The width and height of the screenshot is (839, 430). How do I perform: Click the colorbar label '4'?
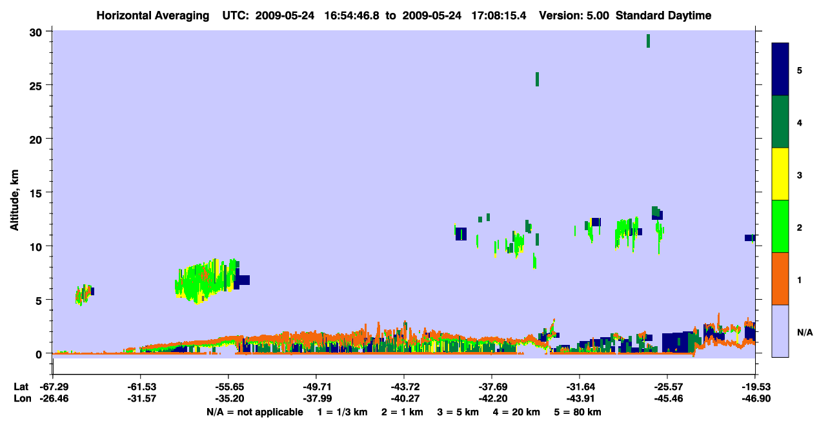coord(800,122)
